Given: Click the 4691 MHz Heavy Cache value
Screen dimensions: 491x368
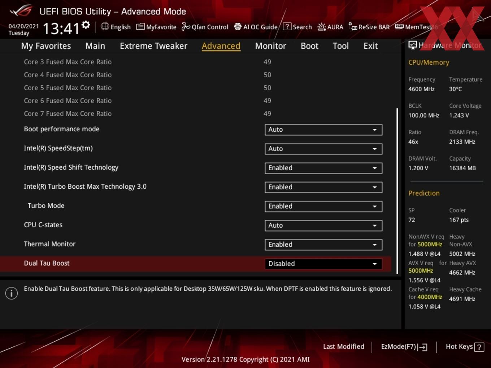Looking at the screenshot, I should (x=462, y=299).
